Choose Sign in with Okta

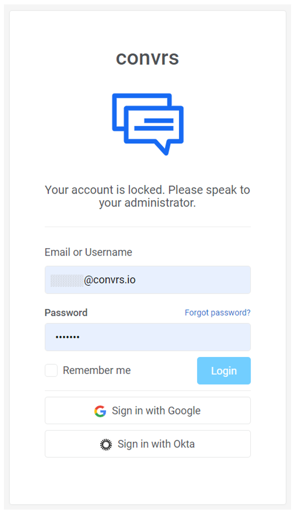coord(147,444)
